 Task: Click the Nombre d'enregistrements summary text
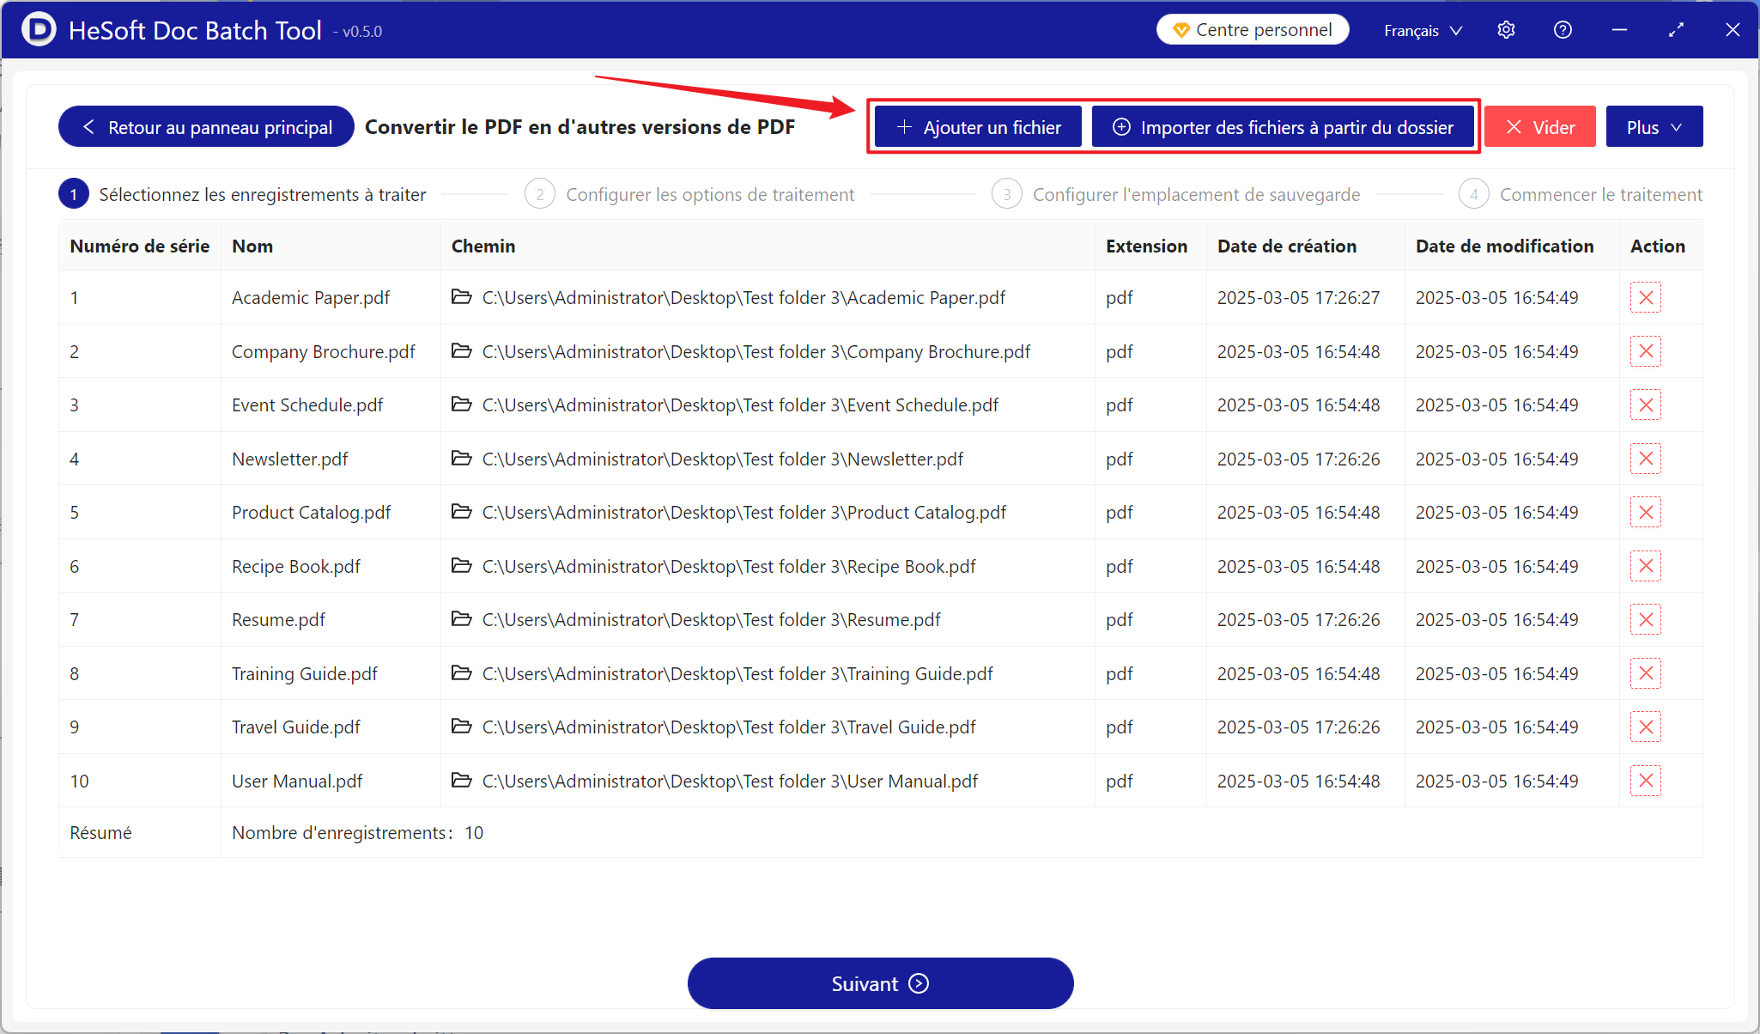(x=357, y=833)
